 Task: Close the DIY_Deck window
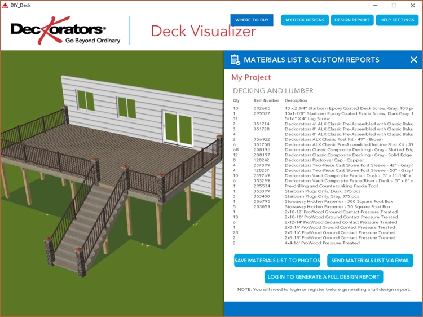413,6
